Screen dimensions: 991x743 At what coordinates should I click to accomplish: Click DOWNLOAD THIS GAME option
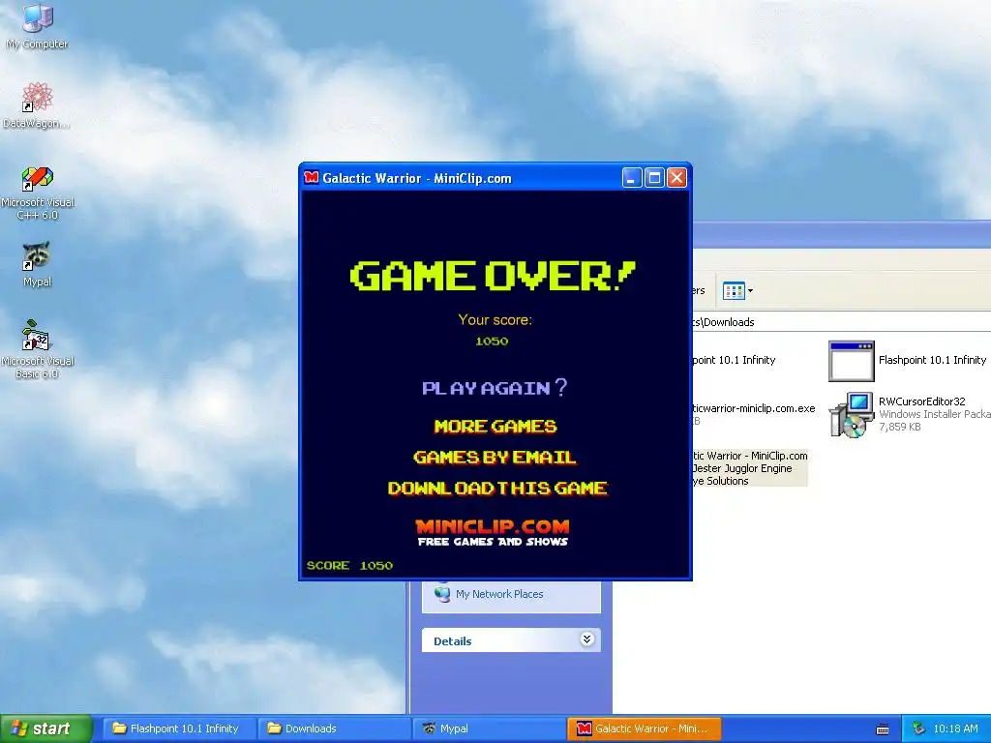point(497,489)
